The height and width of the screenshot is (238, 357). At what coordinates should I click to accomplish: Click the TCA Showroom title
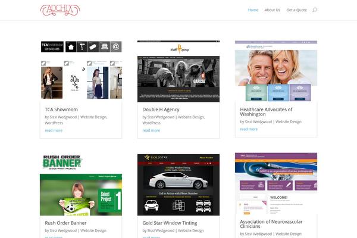coord(61,109)
